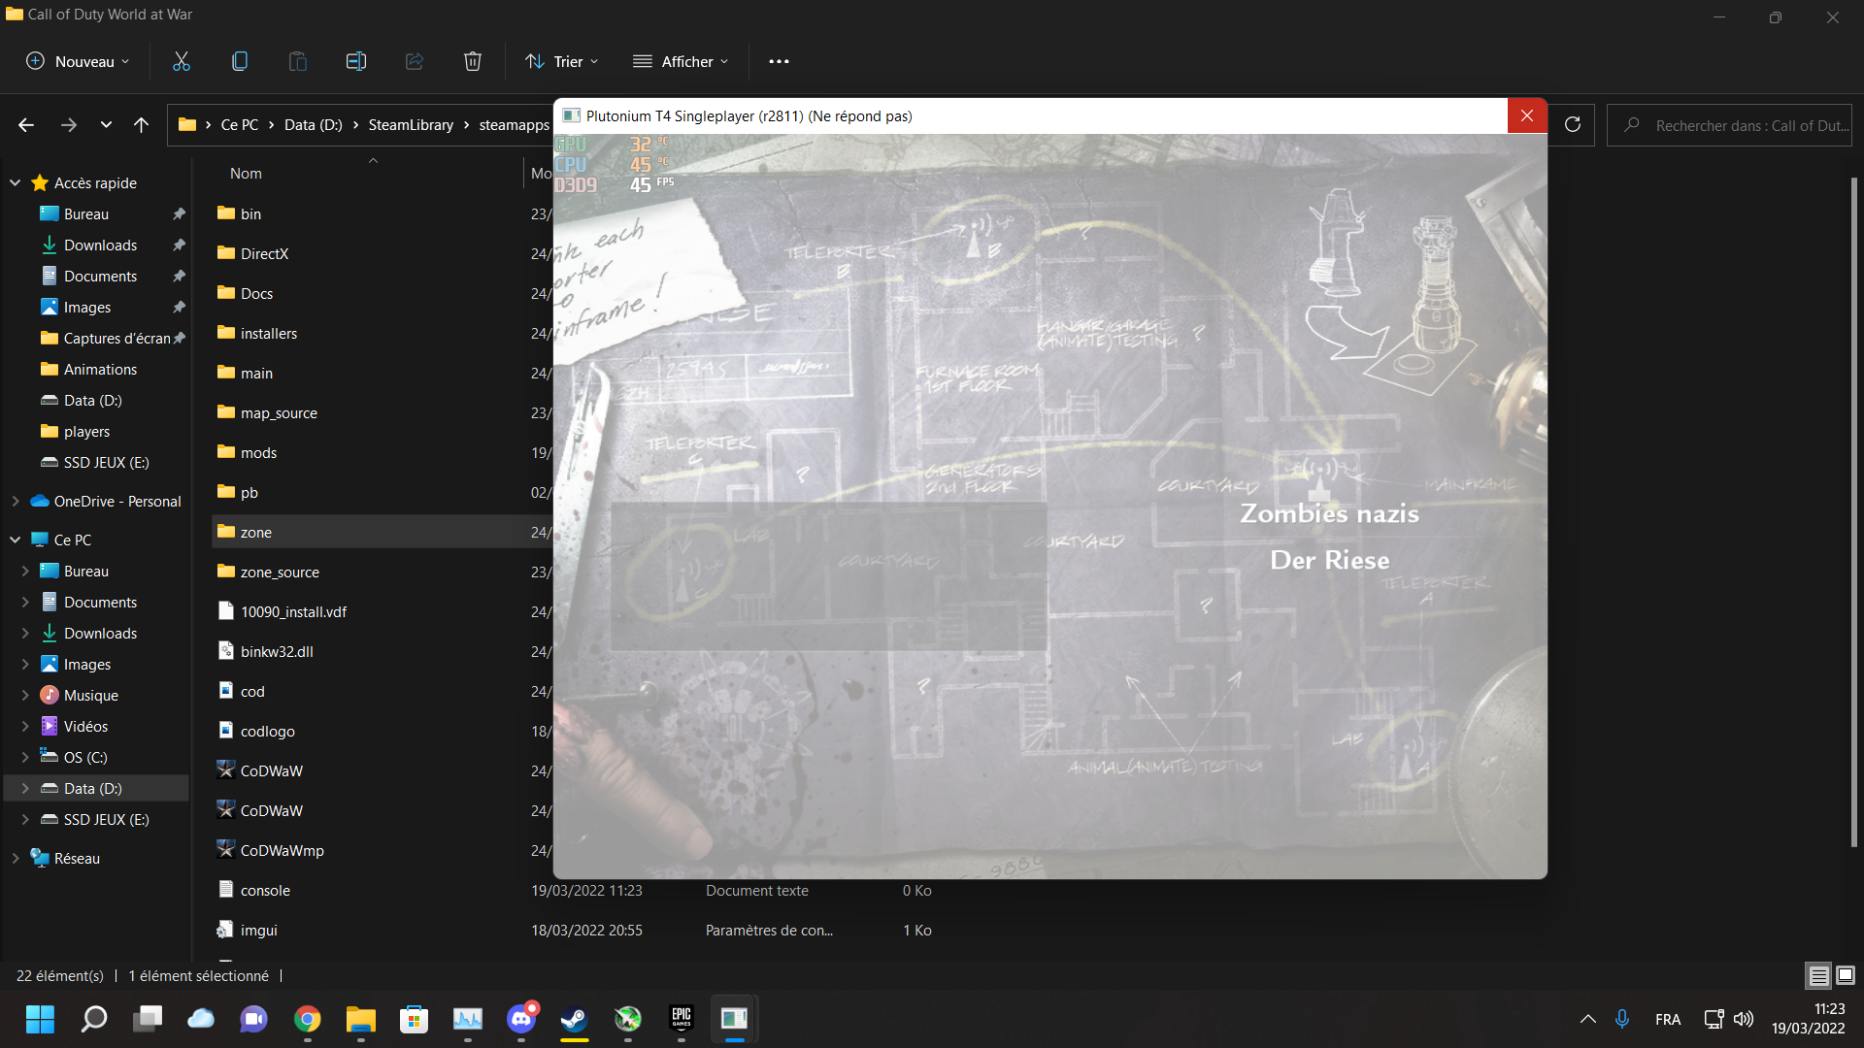This screenshot has width=1864, height=1048.
Task: Open Discord from taskbar
Action: click(x=521, y=1019)
